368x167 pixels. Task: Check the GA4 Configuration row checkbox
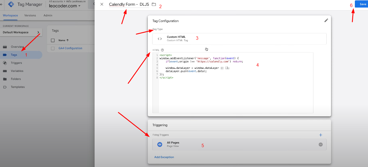53,48
